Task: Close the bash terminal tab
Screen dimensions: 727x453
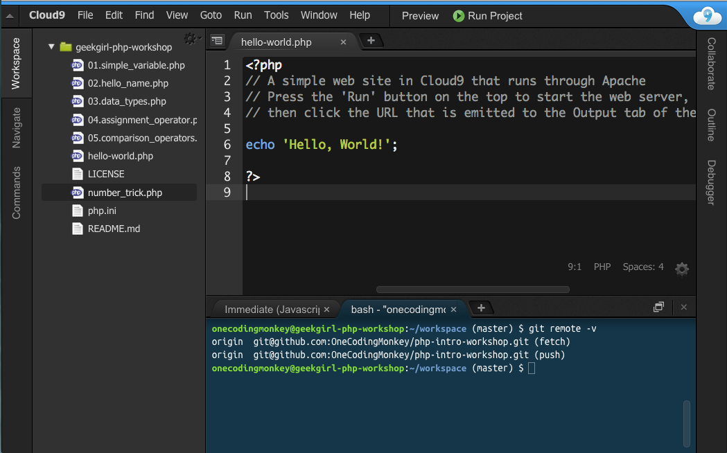Action: (x=453, y=310)
